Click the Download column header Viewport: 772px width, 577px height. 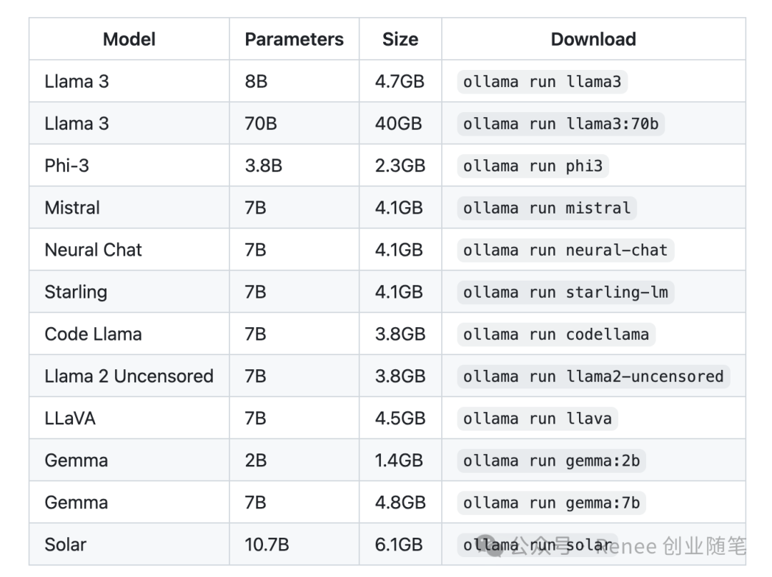pyautogui.click(x=593, y=39)
